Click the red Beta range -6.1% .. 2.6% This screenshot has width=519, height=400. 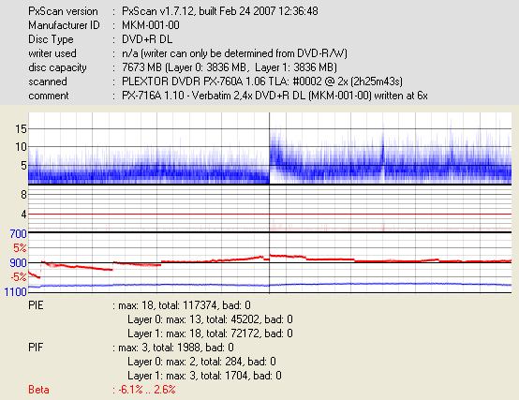144,390
